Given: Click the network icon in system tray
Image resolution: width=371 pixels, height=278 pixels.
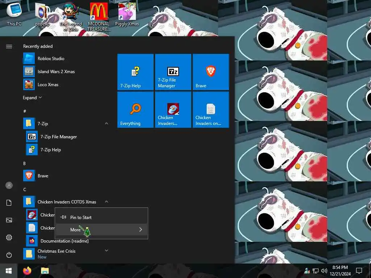Looking at the screenshot, I should [x=316, y=271].
